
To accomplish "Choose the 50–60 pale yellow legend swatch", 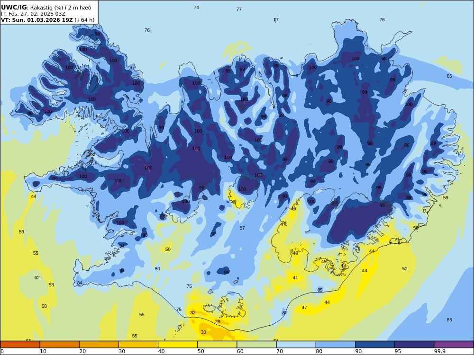I will 217,345.
